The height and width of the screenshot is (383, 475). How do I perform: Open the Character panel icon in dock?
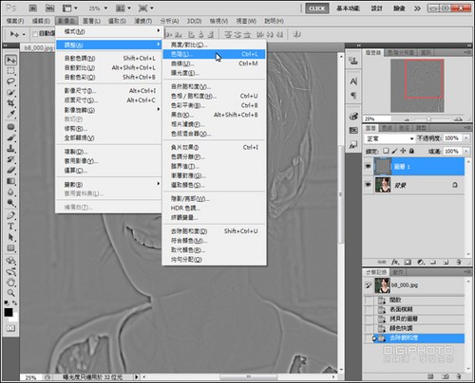[x=353, y=82]
